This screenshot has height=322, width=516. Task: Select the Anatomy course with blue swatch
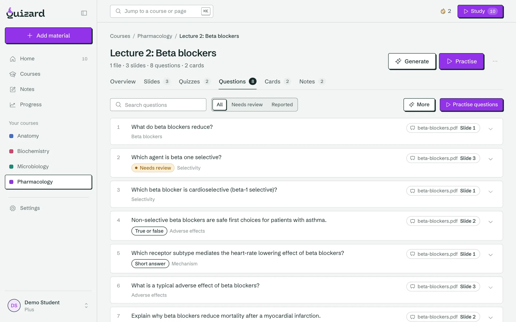pyautogui.click(x=48, y=136)
